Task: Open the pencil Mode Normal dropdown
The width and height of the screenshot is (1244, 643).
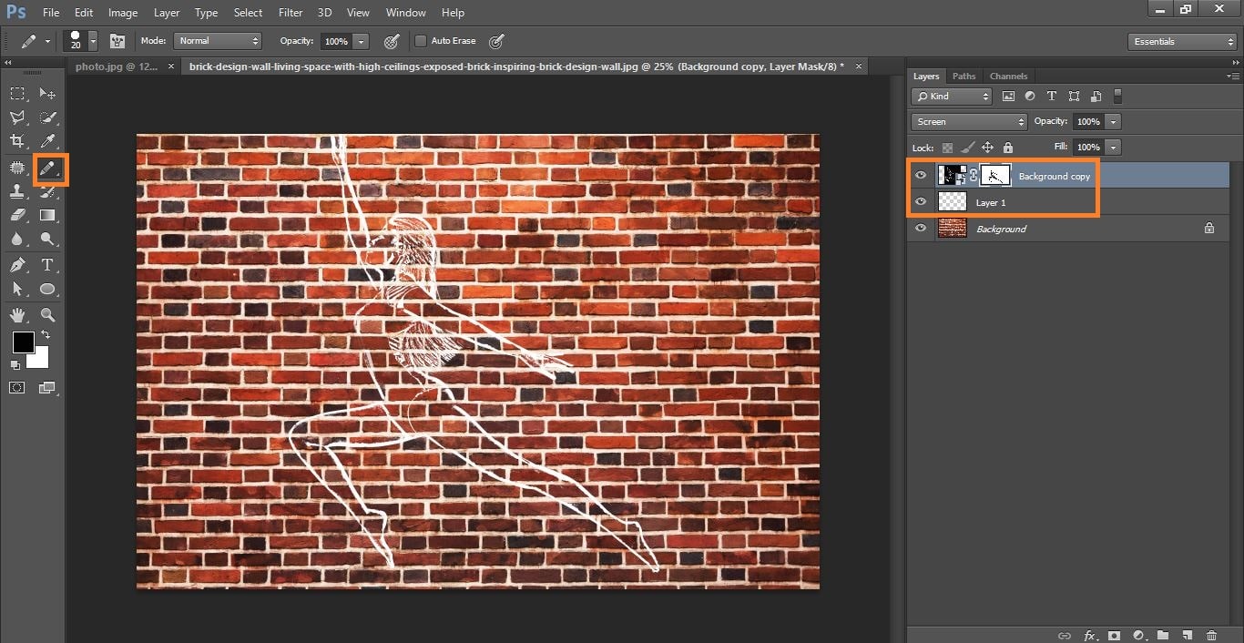Action: pos(219,41)
